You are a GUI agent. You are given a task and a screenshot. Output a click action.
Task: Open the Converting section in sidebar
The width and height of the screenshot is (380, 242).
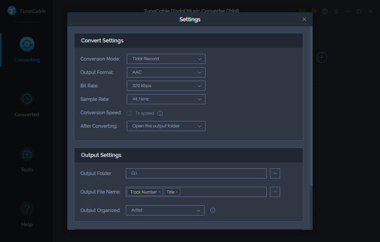click(27, 50)
